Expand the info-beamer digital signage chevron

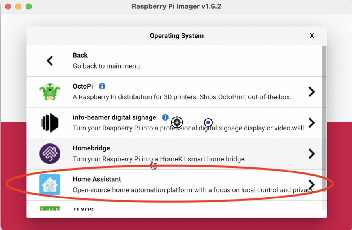(x=311, y=123)
